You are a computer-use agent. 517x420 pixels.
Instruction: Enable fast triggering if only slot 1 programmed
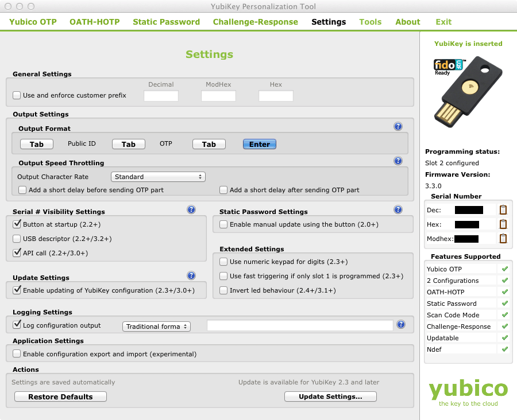click(x=223, y=276)
